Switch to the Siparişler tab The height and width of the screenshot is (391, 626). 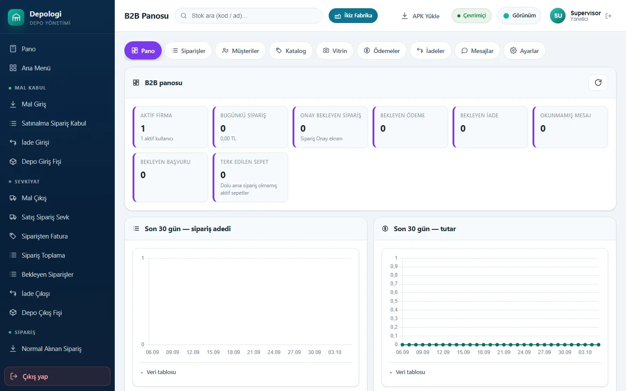(188, 51)
